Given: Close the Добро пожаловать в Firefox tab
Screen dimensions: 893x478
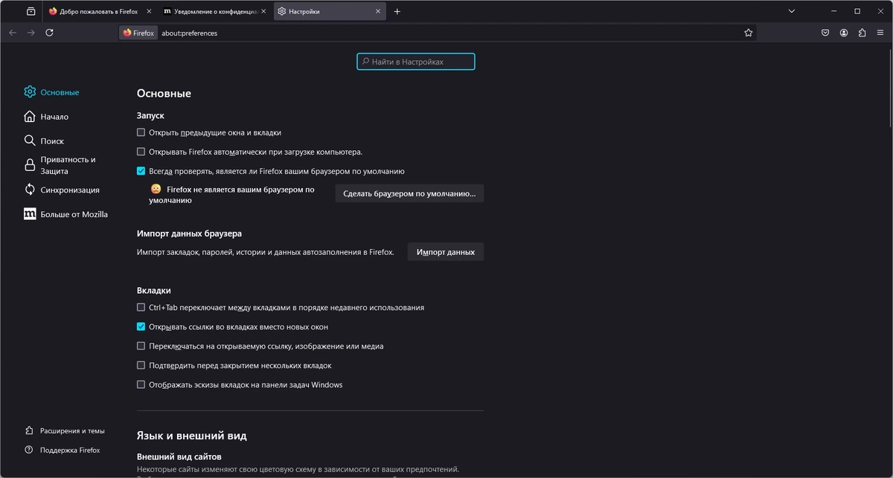Looking at the screenshot, I should pos(149,11).
